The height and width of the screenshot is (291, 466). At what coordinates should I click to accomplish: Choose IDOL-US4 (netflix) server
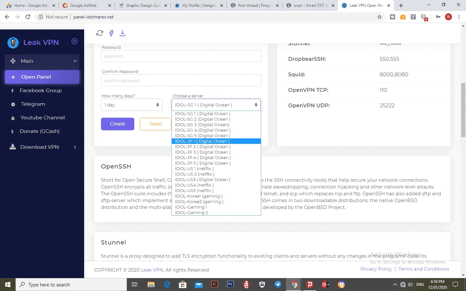click(x=216, y=185)
